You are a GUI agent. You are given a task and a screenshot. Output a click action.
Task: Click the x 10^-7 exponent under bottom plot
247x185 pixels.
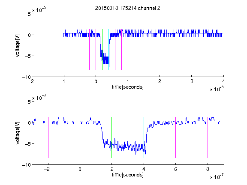[217, 177]
